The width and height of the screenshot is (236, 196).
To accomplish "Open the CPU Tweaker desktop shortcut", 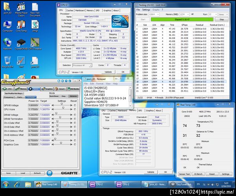I will coord(35,44).
